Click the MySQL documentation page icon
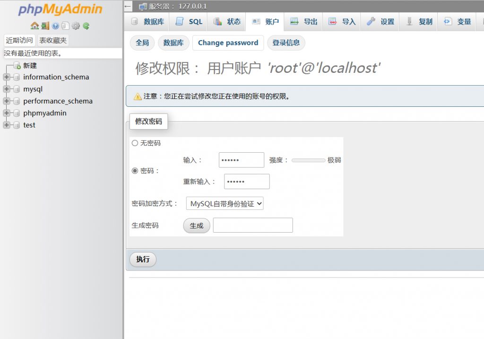Screen dimensions: 484x339 pos(65,26)
